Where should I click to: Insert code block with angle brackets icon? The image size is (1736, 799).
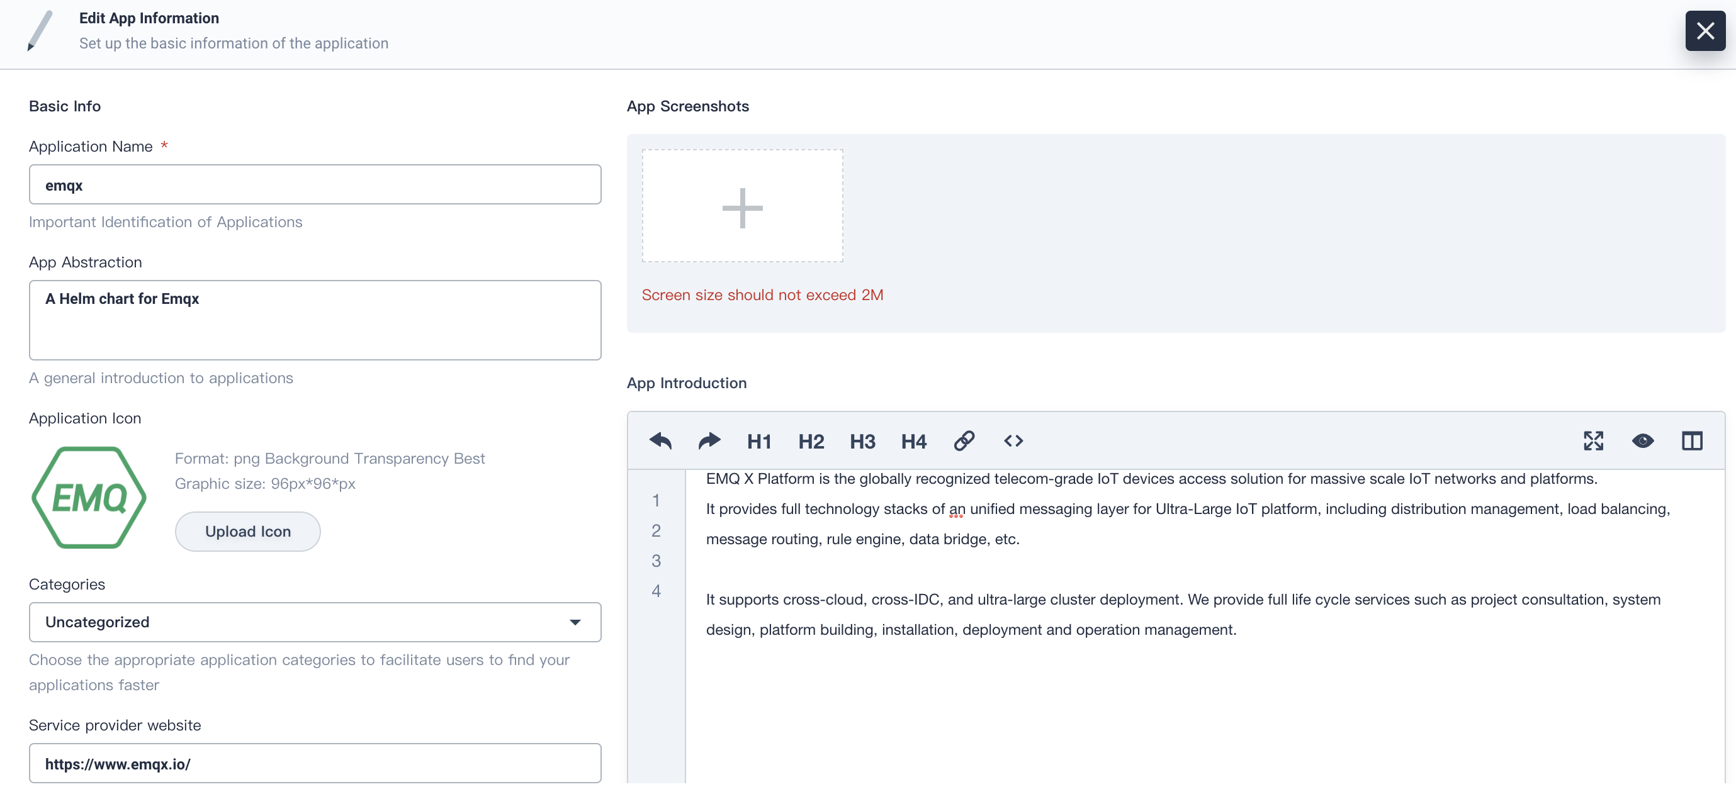[1013, 440]
